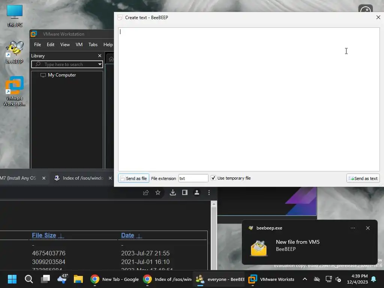This screenshot has width=384, height=288.
Task: Sort by the File Size column link
Action: [x=44, y=235]
